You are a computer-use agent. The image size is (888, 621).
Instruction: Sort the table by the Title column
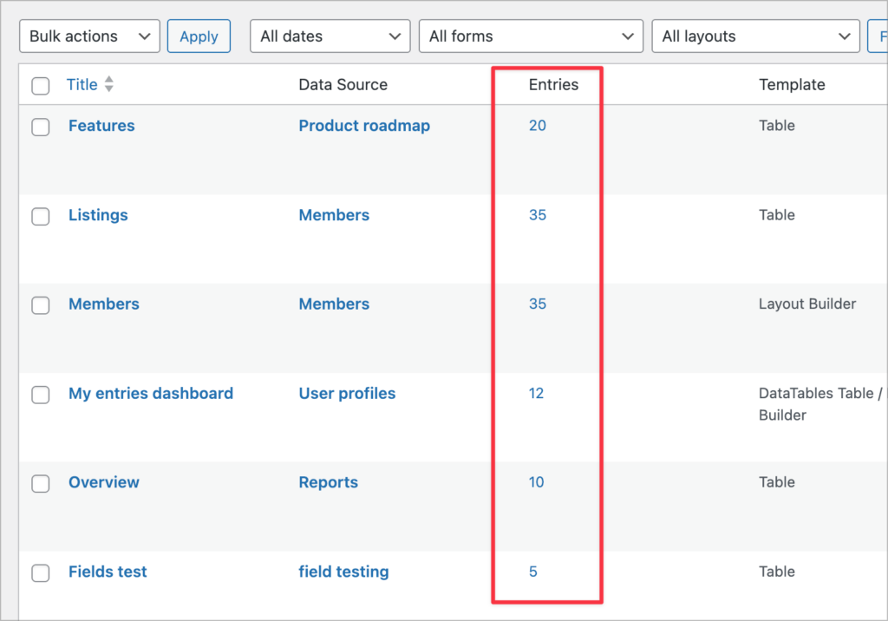[81, 84]
